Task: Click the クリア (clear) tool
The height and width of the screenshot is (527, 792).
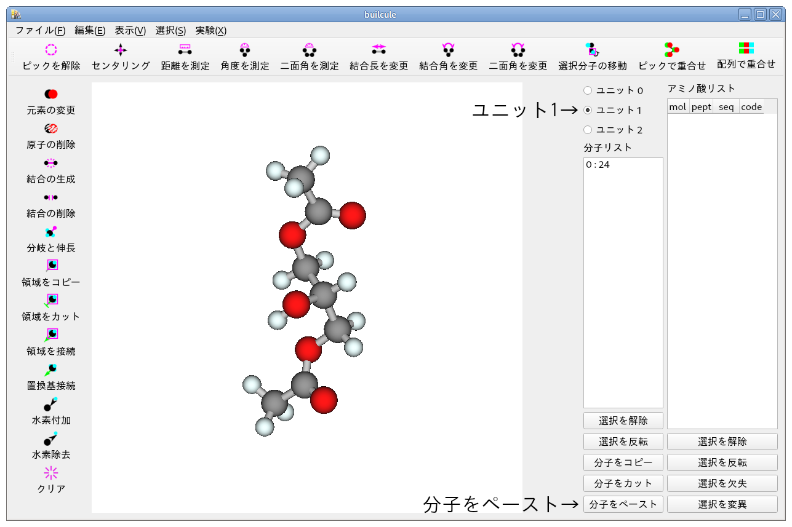Action: pyautogui.click(x=51, y=480)
